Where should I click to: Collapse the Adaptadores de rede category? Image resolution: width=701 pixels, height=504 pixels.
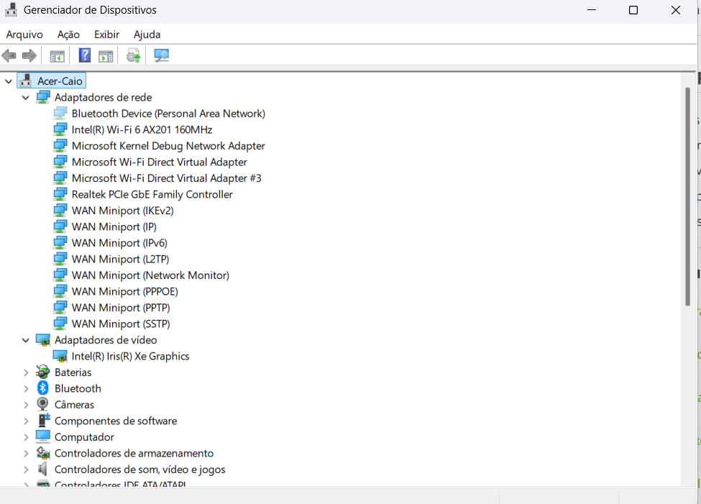click(x=25, y=98)
